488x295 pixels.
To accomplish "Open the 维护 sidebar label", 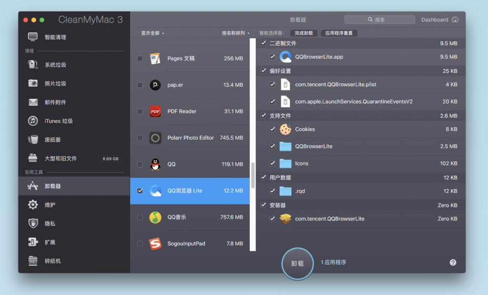I will click(50, 205).
